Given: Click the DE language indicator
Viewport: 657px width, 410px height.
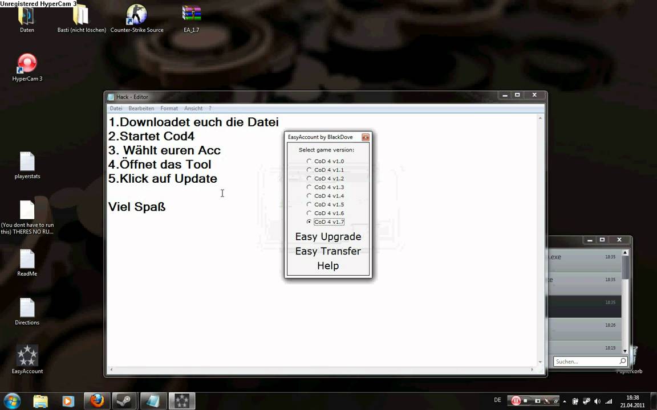Looking at the screenshot, I should (497, 400).
